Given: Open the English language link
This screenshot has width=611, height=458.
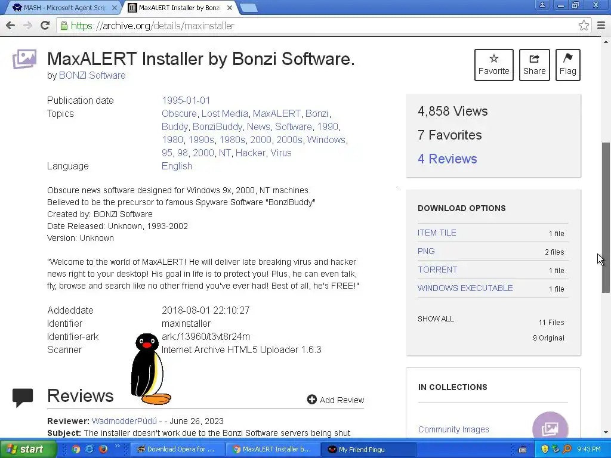Looking at the screenshot, I should coord(177,166).
